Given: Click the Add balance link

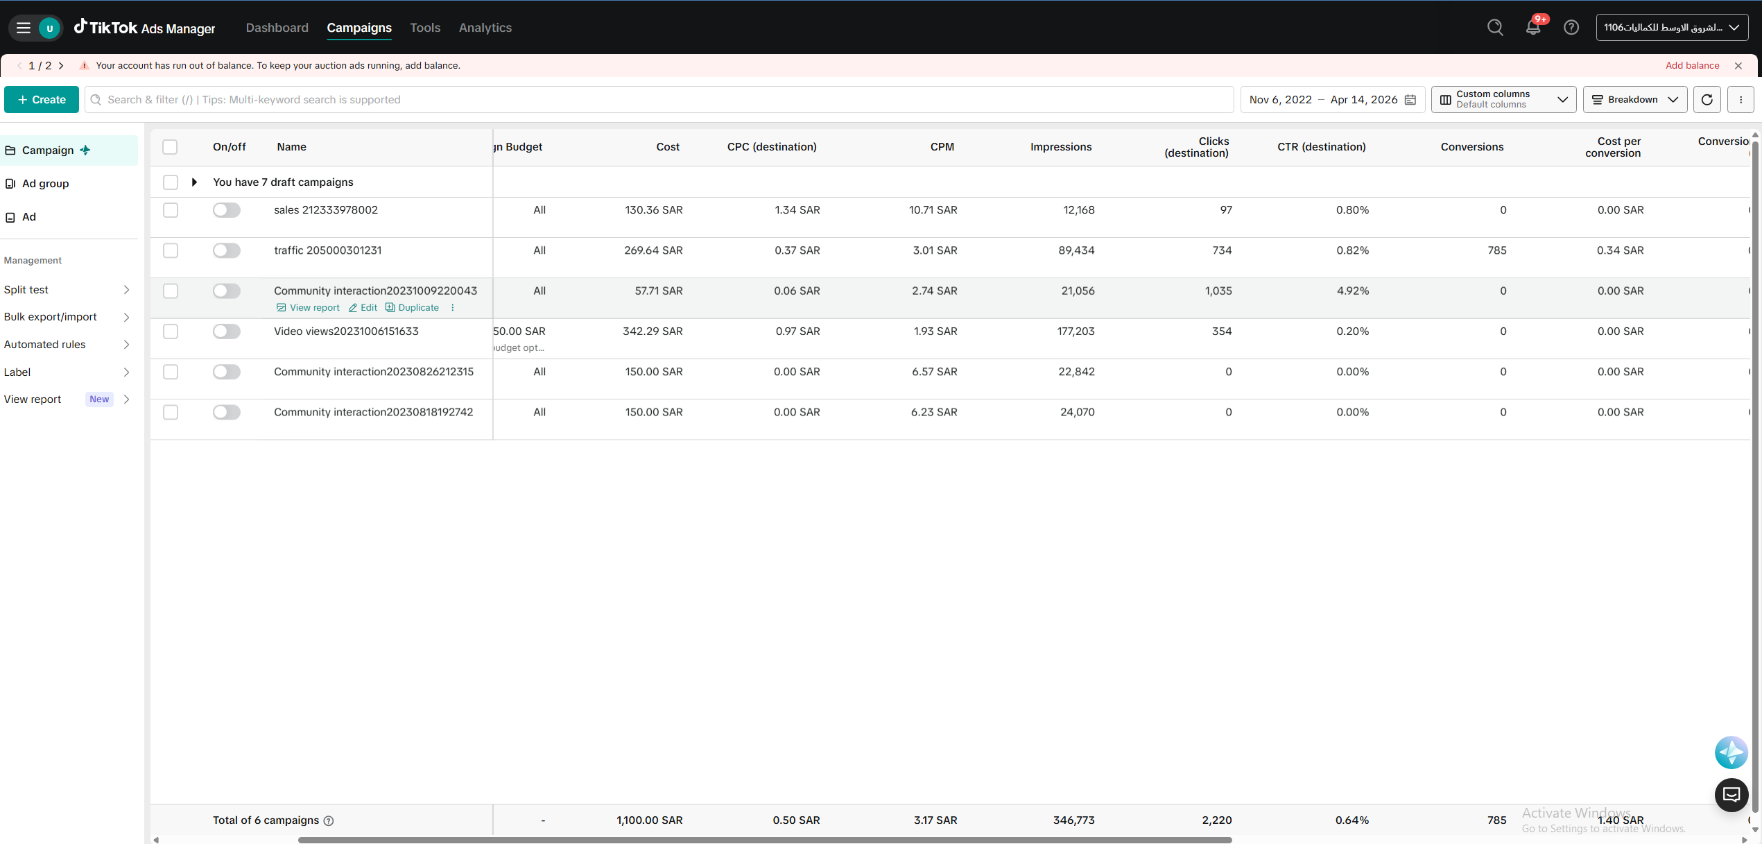Looking at the screenshot, I should pyautogui.click(x=1692, y=66).
